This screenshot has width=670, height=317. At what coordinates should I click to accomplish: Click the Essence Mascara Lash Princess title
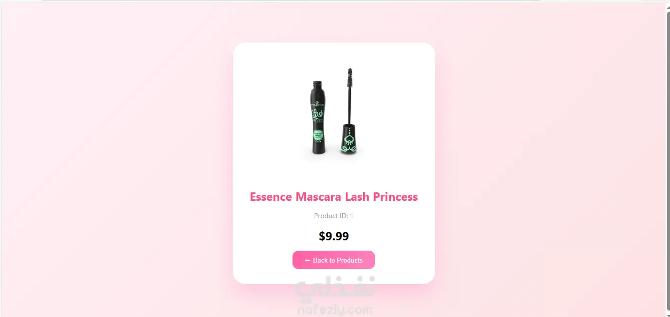pyautogui.click(x=334, y=197)
